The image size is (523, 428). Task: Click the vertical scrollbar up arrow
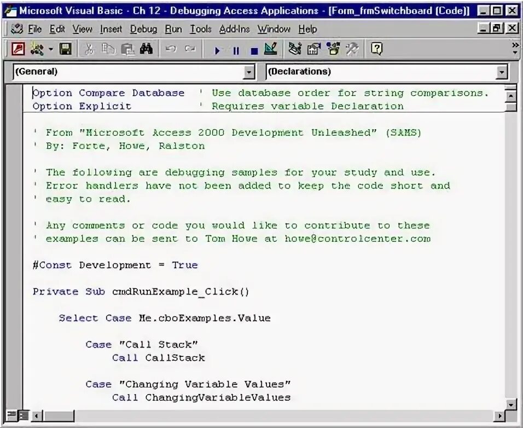[511, 96]
